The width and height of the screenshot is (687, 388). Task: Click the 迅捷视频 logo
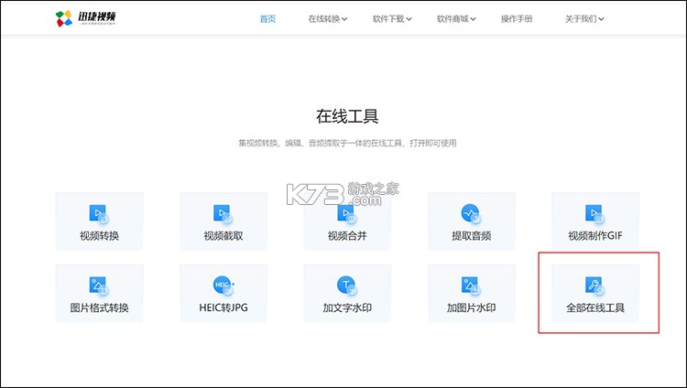(x=85, y=18)
